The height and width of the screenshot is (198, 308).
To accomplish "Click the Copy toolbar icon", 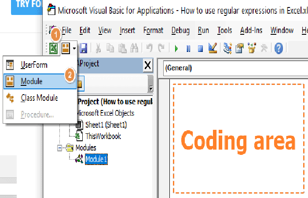I will [x=110, y=48].
